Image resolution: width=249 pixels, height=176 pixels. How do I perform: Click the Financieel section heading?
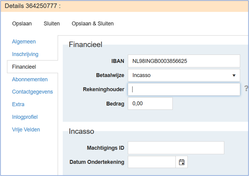[x=85, y=44]
